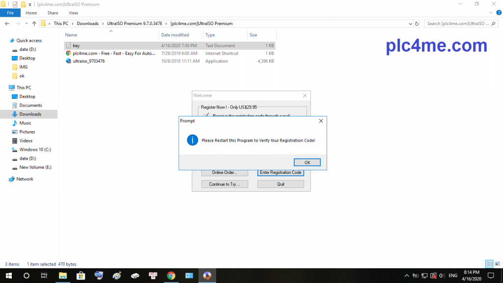Open the View ribbon tab
The height and width of the screenshot is (283, 503).
[73, 13]
